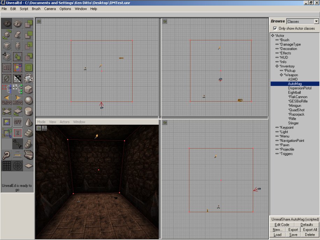Screen dimensions: 320x240
Task: Open top-right viewport menu arrow
Action: coord(165,21)
